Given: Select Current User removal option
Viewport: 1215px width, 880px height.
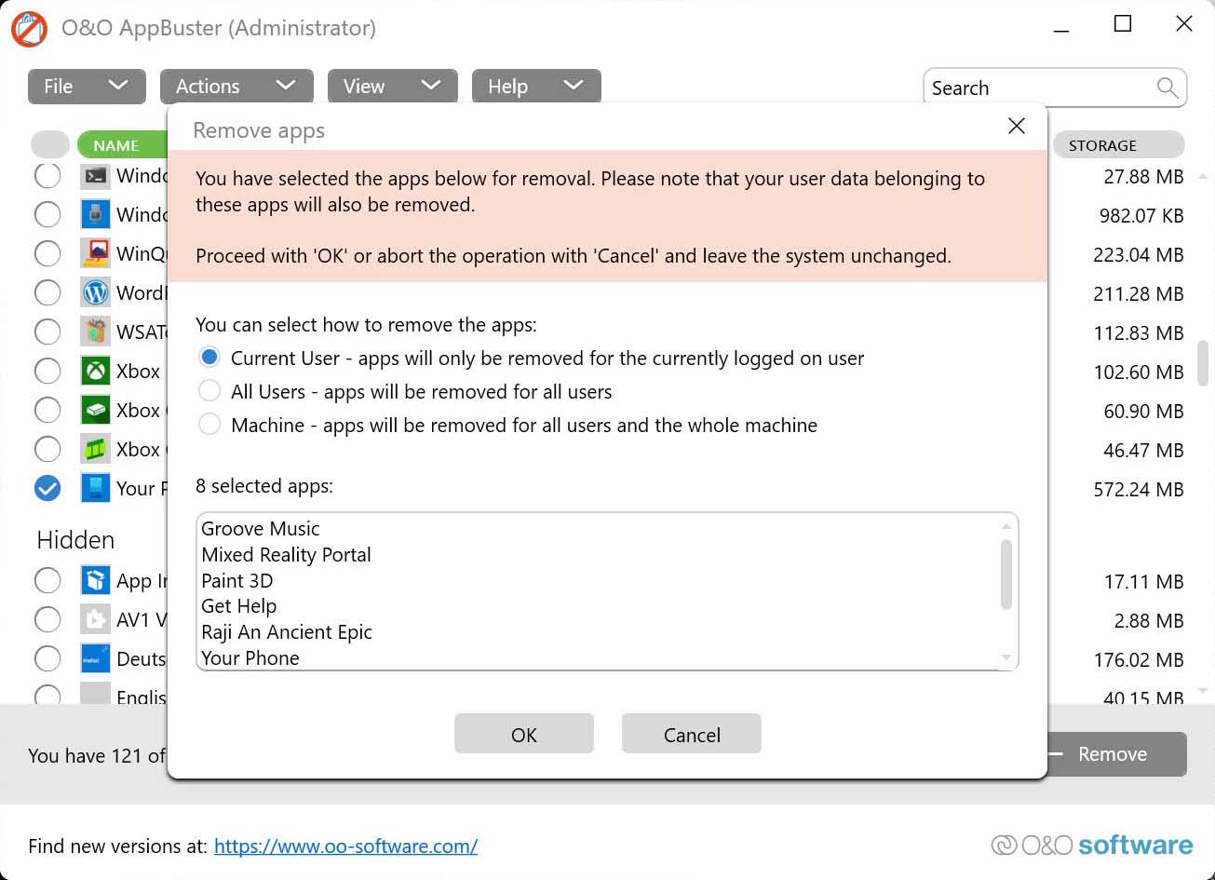Looking at the screenshot, I should click(209, 358).
